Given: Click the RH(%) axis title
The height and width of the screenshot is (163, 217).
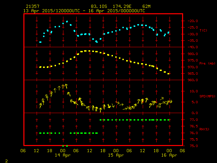Looking at the screenshot, I should 204,129.
